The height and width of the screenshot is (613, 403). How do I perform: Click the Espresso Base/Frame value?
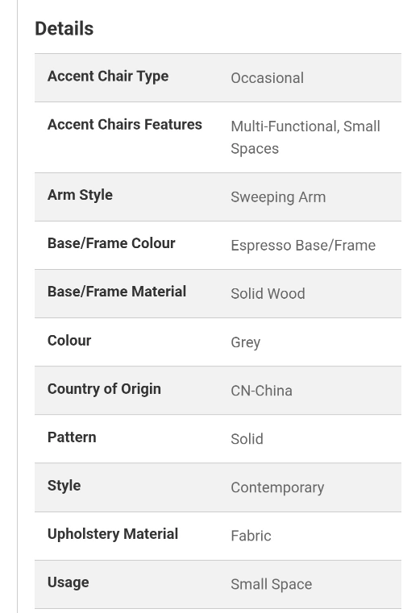pos(303,246)
